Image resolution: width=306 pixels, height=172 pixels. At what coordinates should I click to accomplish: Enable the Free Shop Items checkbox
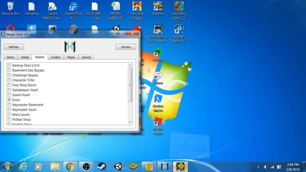[x=9, y=85]
